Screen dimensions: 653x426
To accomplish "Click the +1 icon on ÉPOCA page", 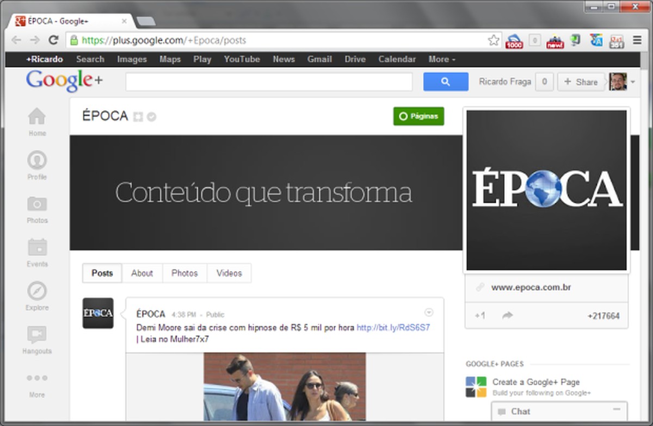I will click(479, 316).
